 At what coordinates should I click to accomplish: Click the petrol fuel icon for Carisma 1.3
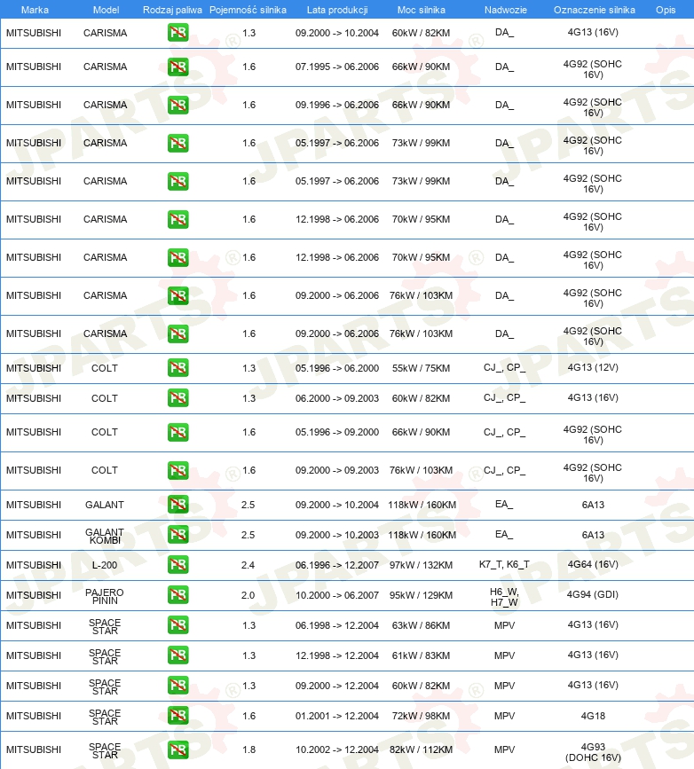[177, 33]
